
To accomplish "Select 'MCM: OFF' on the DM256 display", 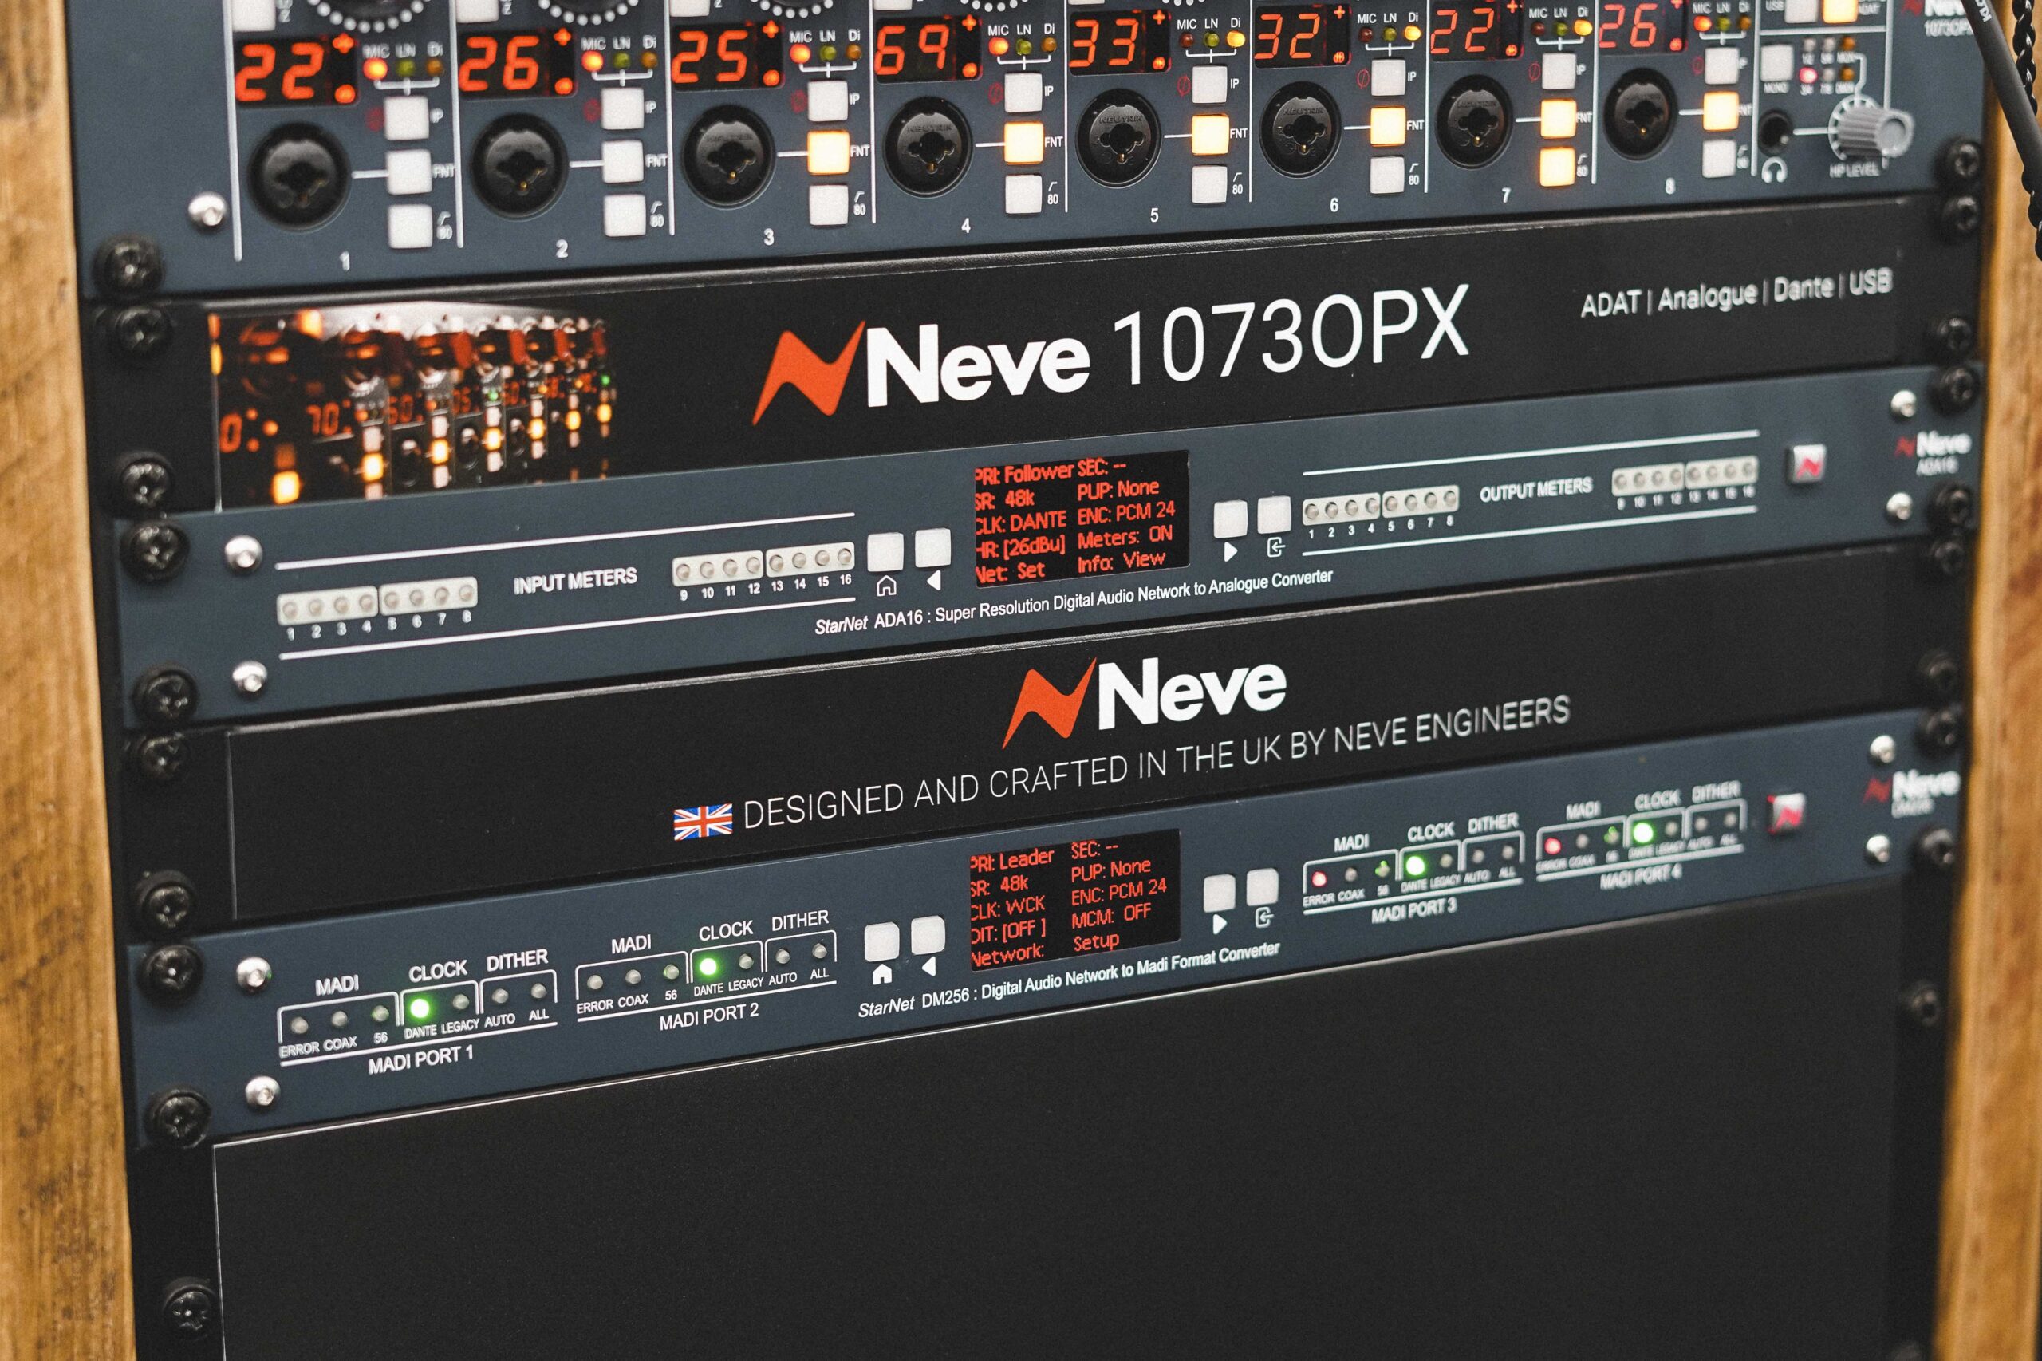I will pos(1111,916).
